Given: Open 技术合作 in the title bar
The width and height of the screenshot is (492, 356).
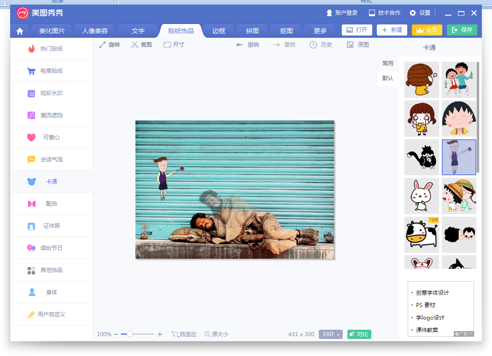Looking at the screenshot, I should point(385,13).
